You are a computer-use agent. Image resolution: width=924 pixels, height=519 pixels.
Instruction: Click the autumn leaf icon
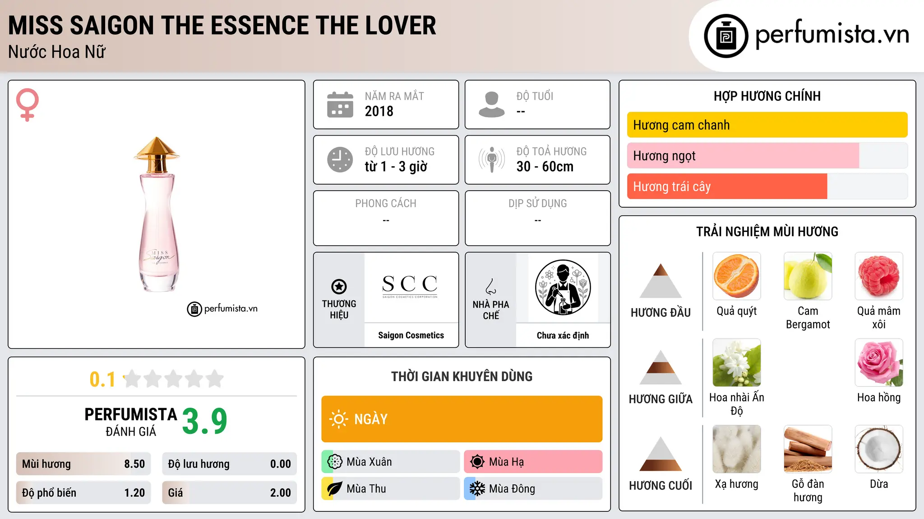(x=335, y=489)
